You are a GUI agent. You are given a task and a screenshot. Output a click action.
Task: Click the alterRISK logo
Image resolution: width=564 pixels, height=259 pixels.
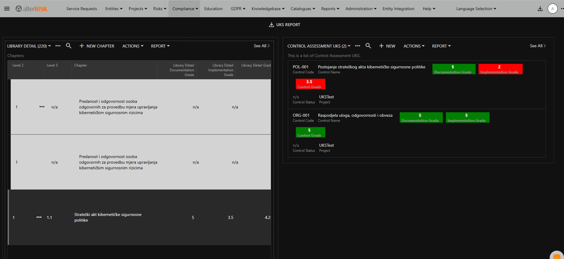pos(32,9)
